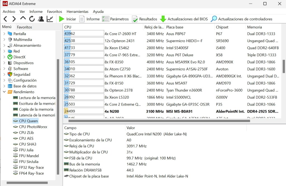
Task: Select the CPU PhotoWorxx benchmark
Action: 30,127
